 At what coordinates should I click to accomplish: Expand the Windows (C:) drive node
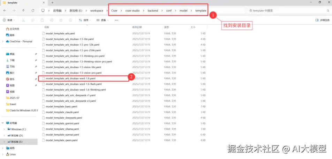click(5, 129)
